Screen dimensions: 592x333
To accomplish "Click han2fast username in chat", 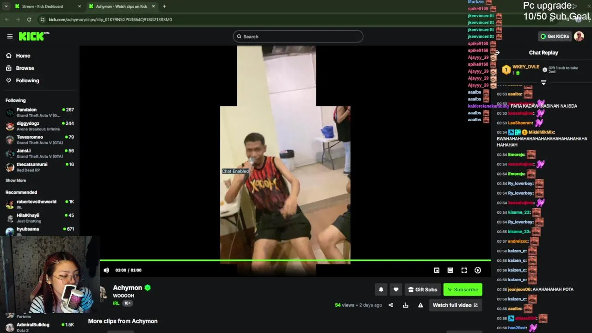I will point(518,328).
